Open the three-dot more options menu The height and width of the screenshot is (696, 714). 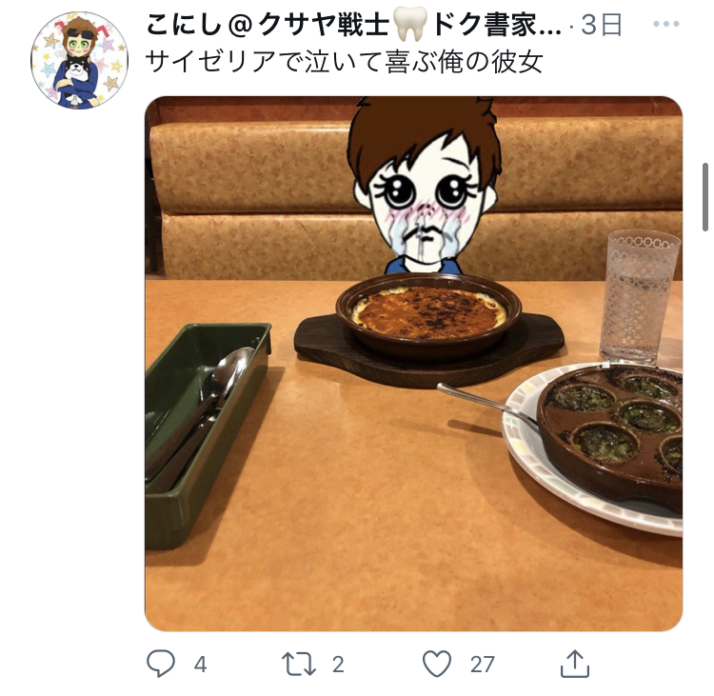click(666, 24)
